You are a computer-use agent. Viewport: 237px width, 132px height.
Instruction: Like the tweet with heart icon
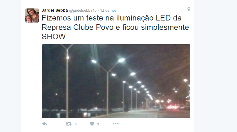point(92,124)
